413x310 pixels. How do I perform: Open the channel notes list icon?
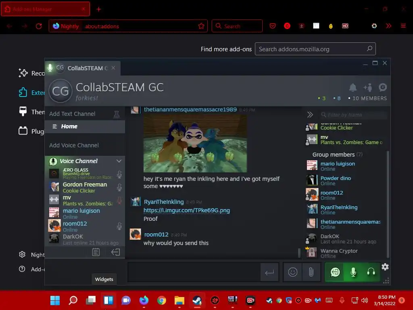click(x=96, y=252)
